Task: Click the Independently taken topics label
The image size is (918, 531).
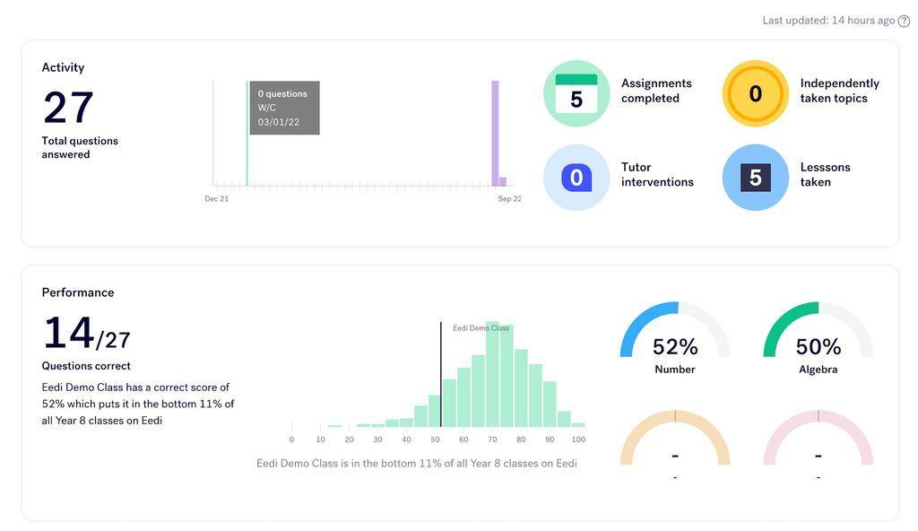Action: click(839, 91)
